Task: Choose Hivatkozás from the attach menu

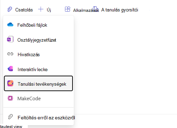Action: pos(28,54)
